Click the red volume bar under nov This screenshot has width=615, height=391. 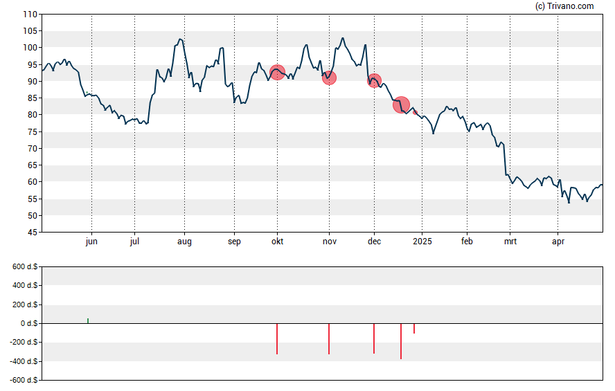[x=329, y=339]
